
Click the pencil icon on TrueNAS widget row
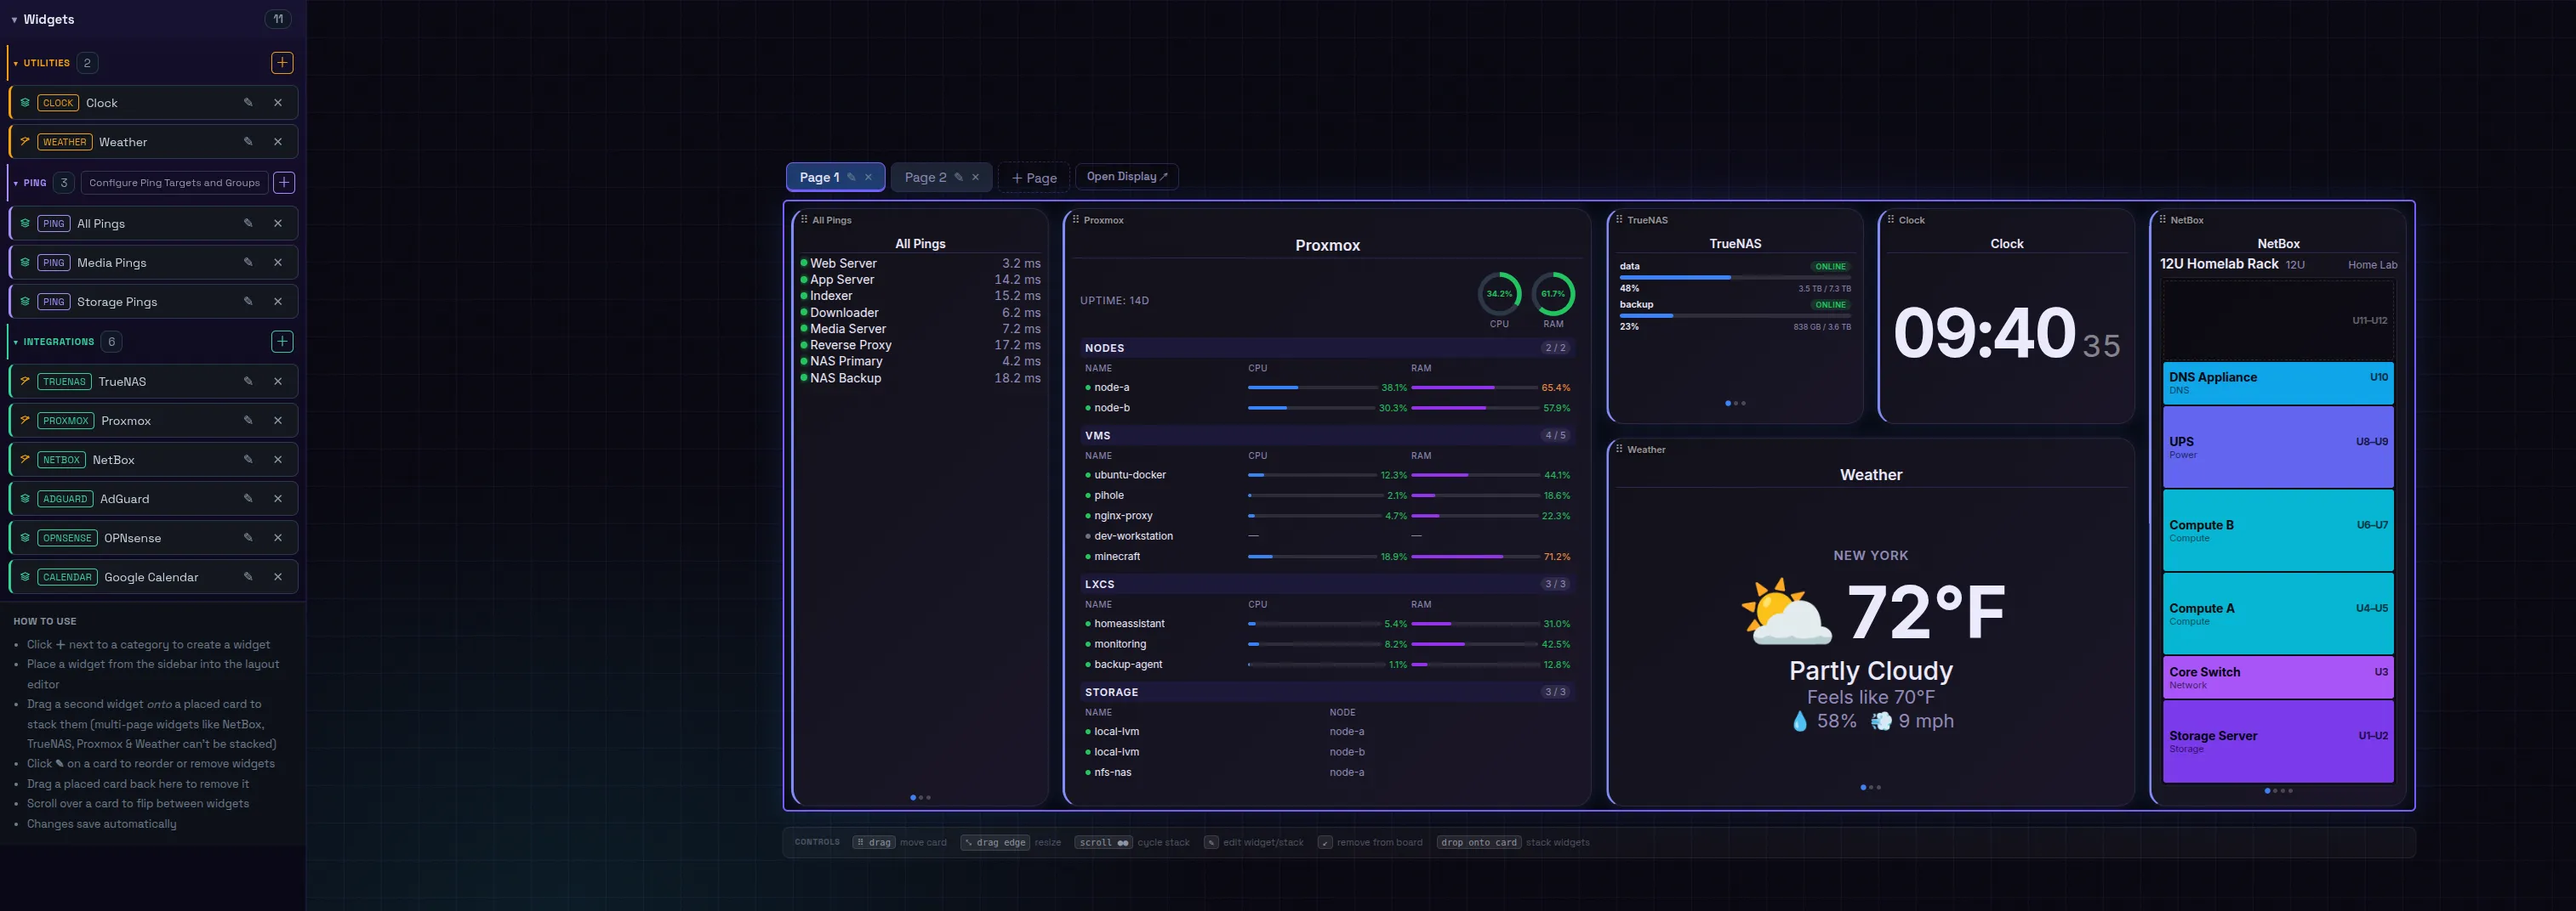248,381
